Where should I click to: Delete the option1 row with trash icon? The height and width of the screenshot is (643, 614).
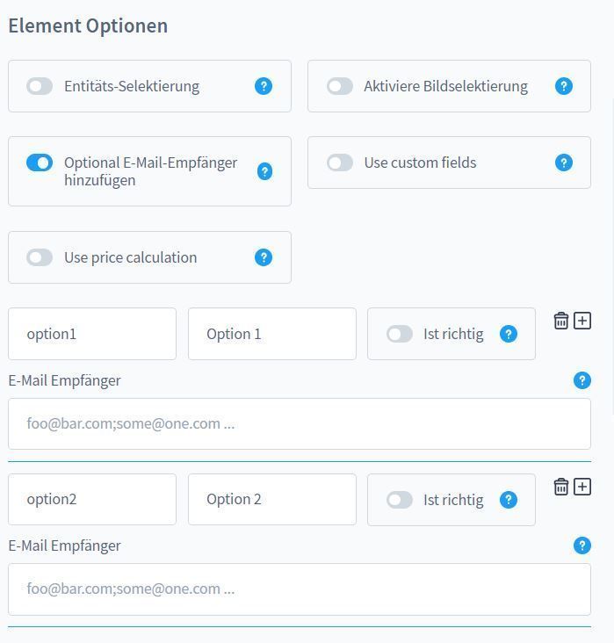(x=560, y=321)
